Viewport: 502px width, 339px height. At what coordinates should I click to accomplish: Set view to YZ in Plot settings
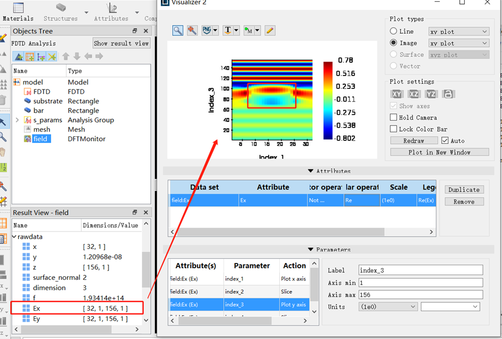pos(431,94)
